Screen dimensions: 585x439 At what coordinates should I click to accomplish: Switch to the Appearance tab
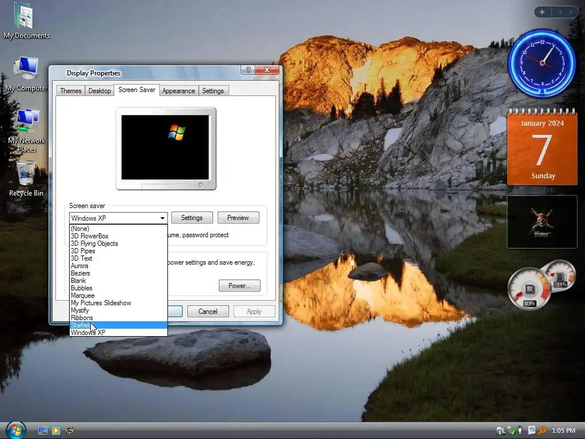click(x=178, y=91)
